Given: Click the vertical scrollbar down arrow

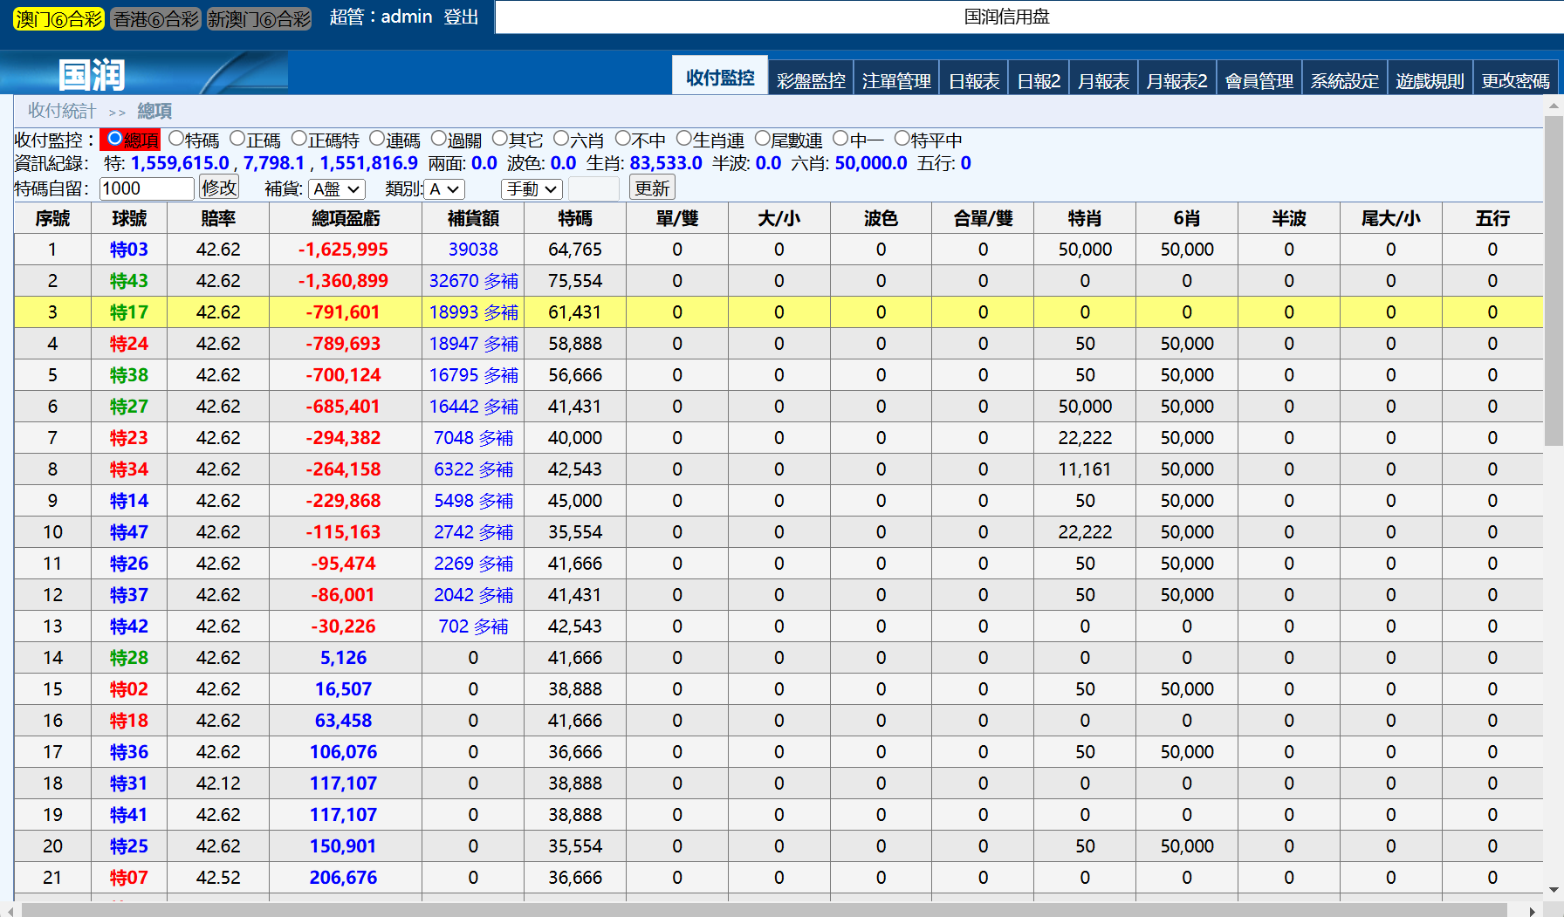Looking at the screenshot, I should point(1553,890).
